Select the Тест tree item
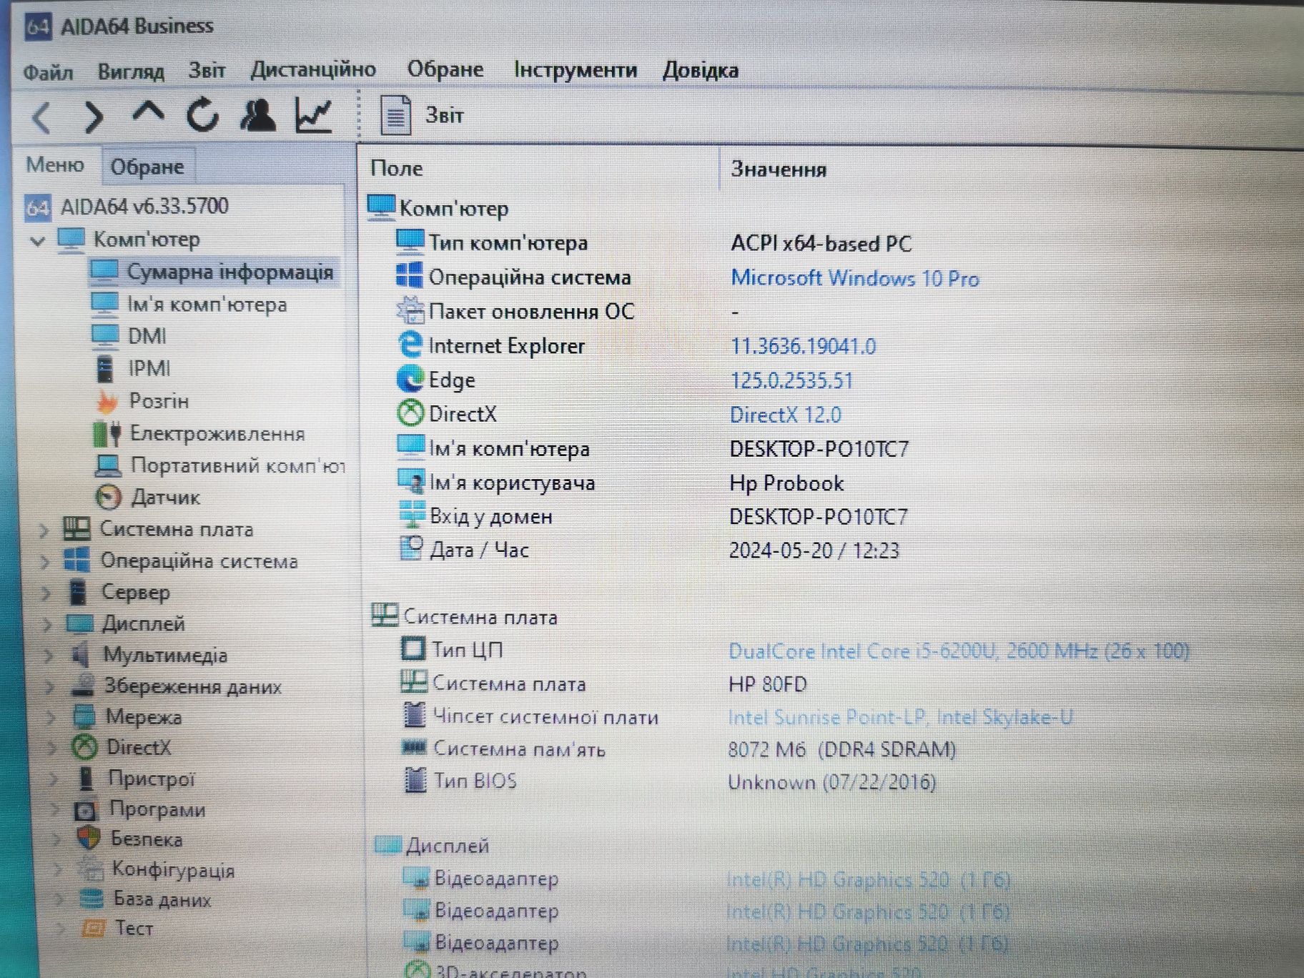Screen dimensions: 1304x978 click(x=134, y=928)
